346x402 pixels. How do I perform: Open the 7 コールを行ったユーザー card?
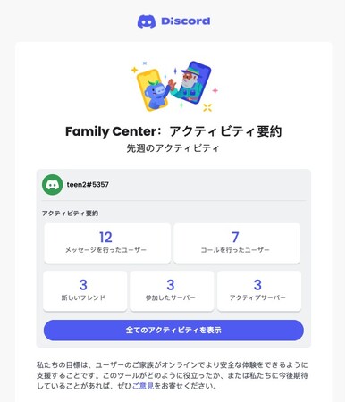point(237,243)
